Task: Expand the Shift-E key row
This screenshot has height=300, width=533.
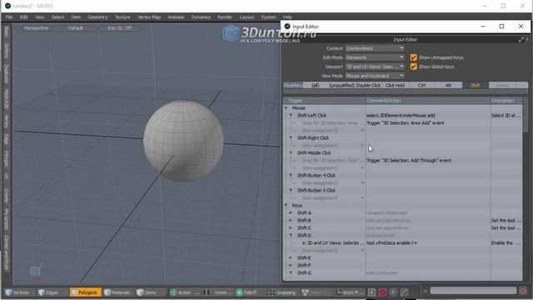Action: pos(291,257)
